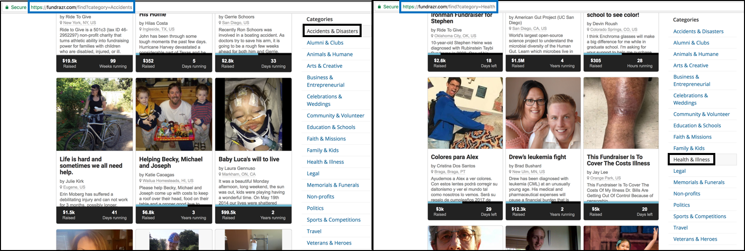
Task: Click the bicycle photo of Julie Kirk's campaign
Action: point(95,114)
